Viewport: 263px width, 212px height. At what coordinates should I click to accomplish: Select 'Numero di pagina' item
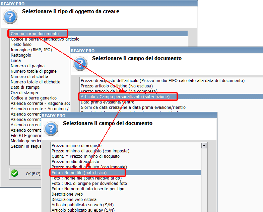[28, 66]
